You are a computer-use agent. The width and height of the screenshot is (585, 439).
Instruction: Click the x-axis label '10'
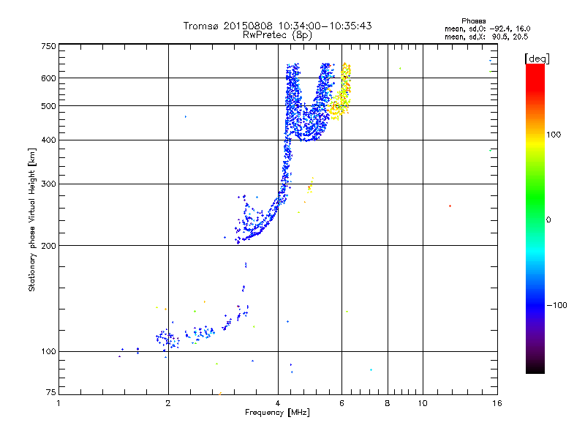click(423, 403)
